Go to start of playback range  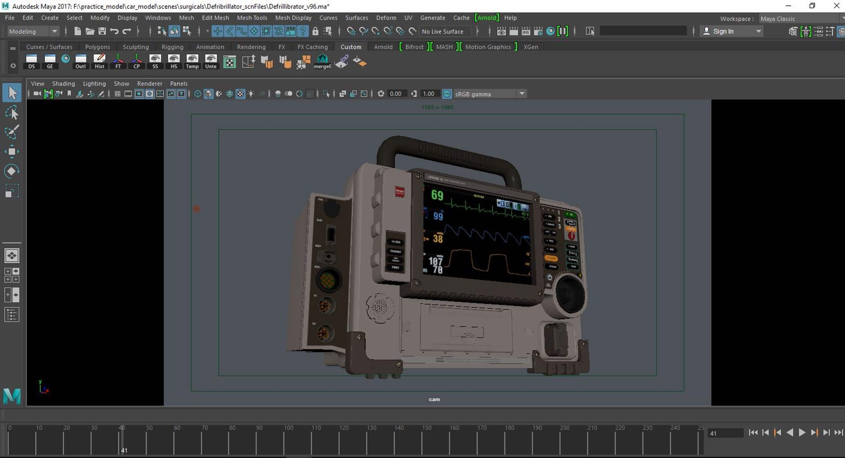click(753, 432)
